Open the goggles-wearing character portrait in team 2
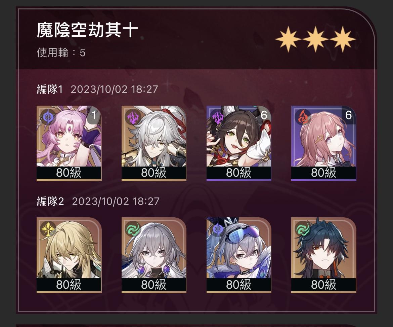 [x=239, y=255]
